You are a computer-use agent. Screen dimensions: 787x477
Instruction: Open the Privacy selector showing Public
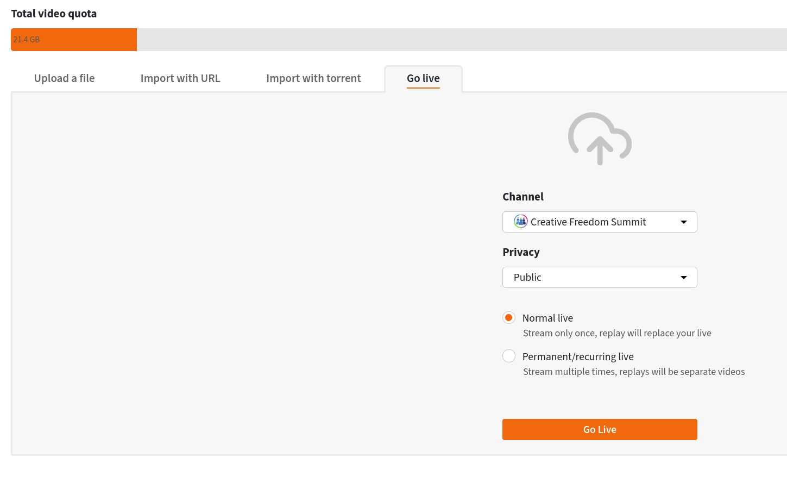pos(600,277)
